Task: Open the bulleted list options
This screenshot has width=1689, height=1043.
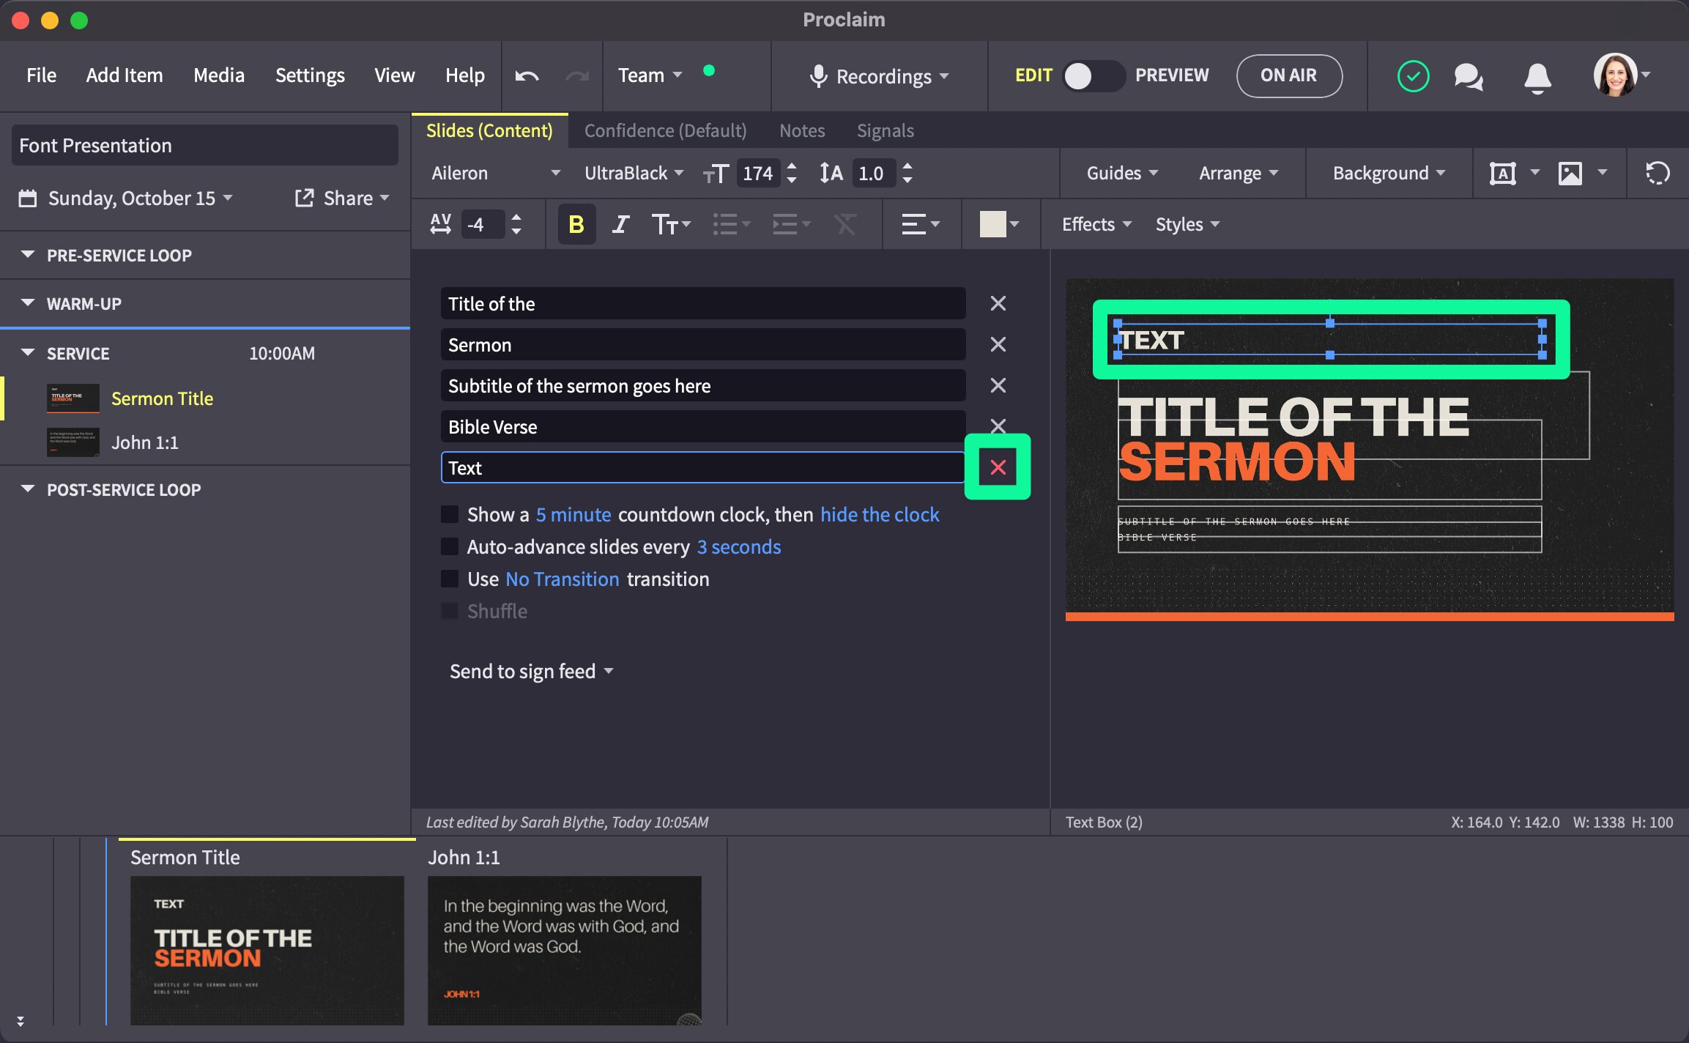Action: point(732,224)
